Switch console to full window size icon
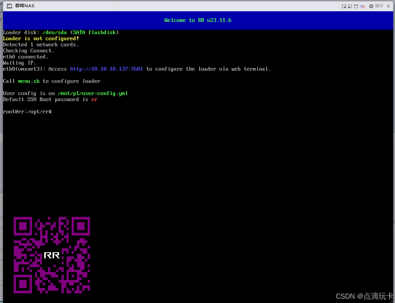The width and height of the screenshot is (395, 303). click(356, 6)
